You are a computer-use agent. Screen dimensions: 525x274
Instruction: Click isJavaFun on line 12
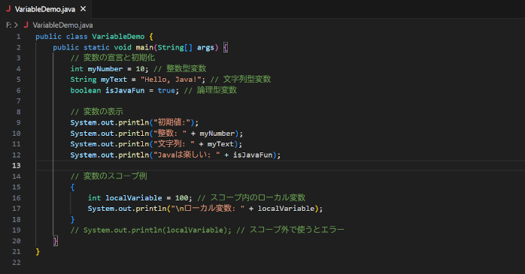(x=253, y=155)
